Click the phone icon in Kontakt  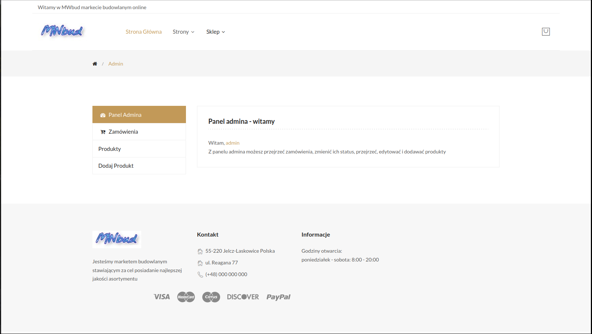pos(200,275)
